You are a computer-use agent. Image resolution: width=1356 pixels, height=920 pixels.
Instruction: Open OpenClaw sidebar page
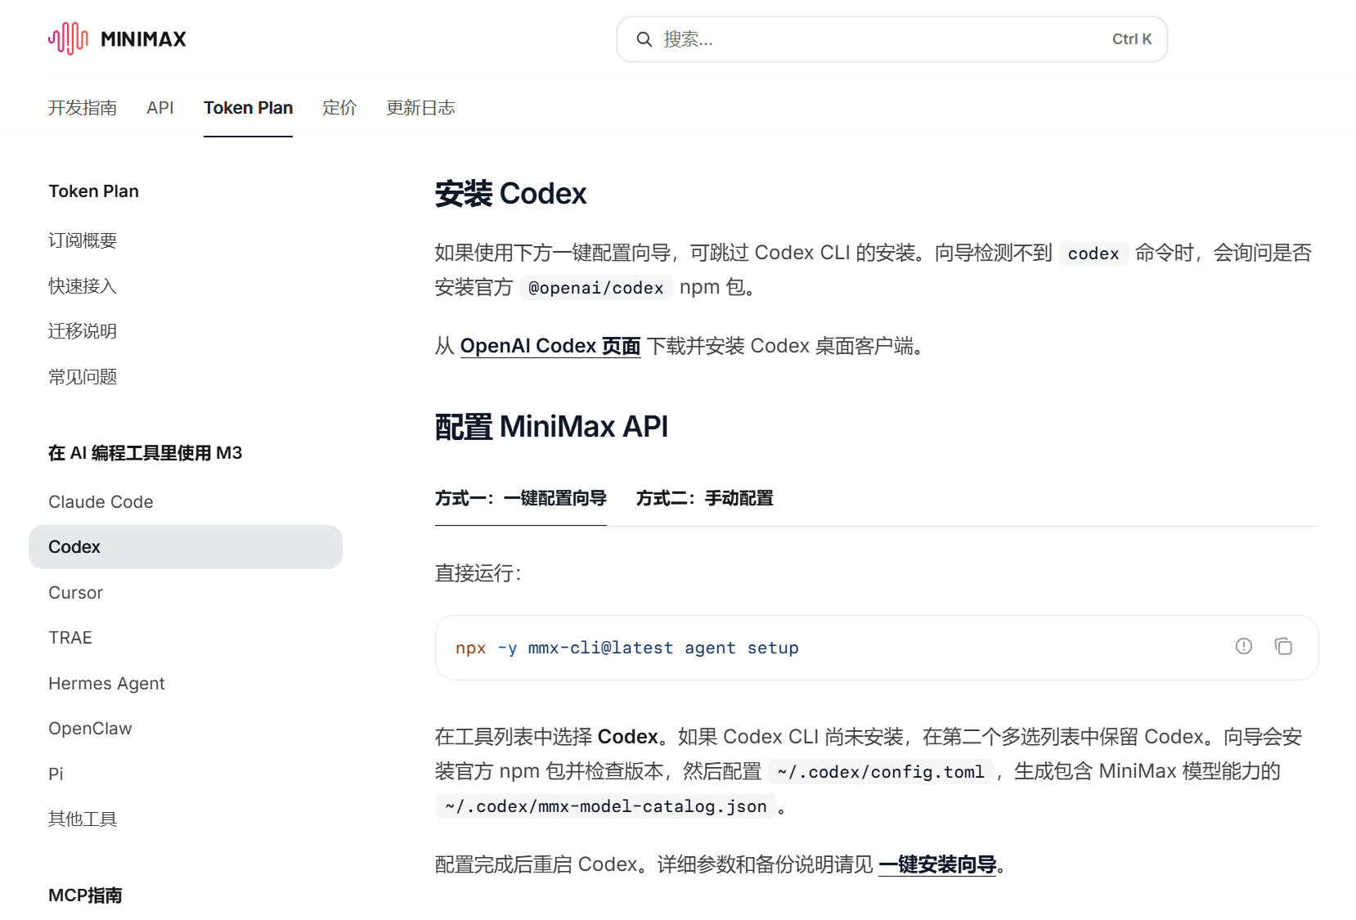pyautogui.click(x=90, y=729)
